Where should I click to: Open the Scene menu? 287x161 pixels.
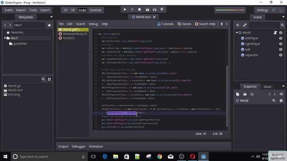[9, 10]
